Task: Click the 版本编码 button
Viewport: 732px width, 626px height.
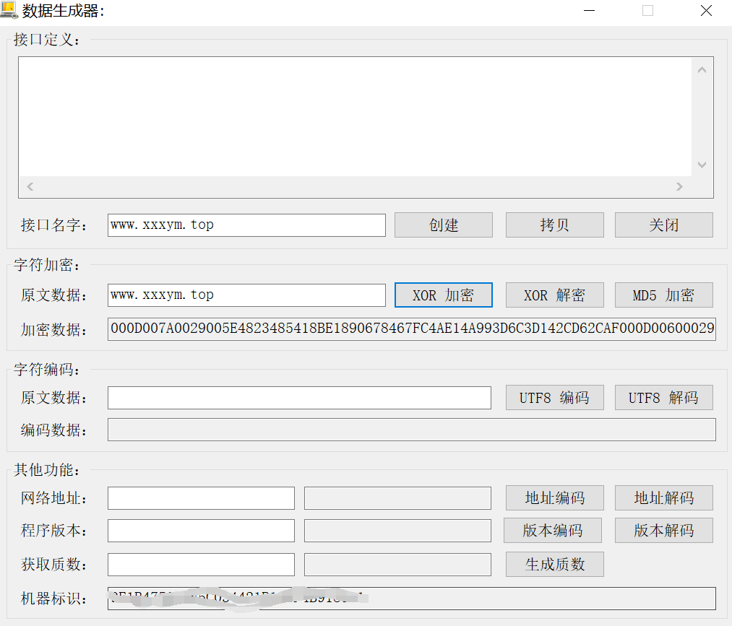Action: (x=553, y=531)
